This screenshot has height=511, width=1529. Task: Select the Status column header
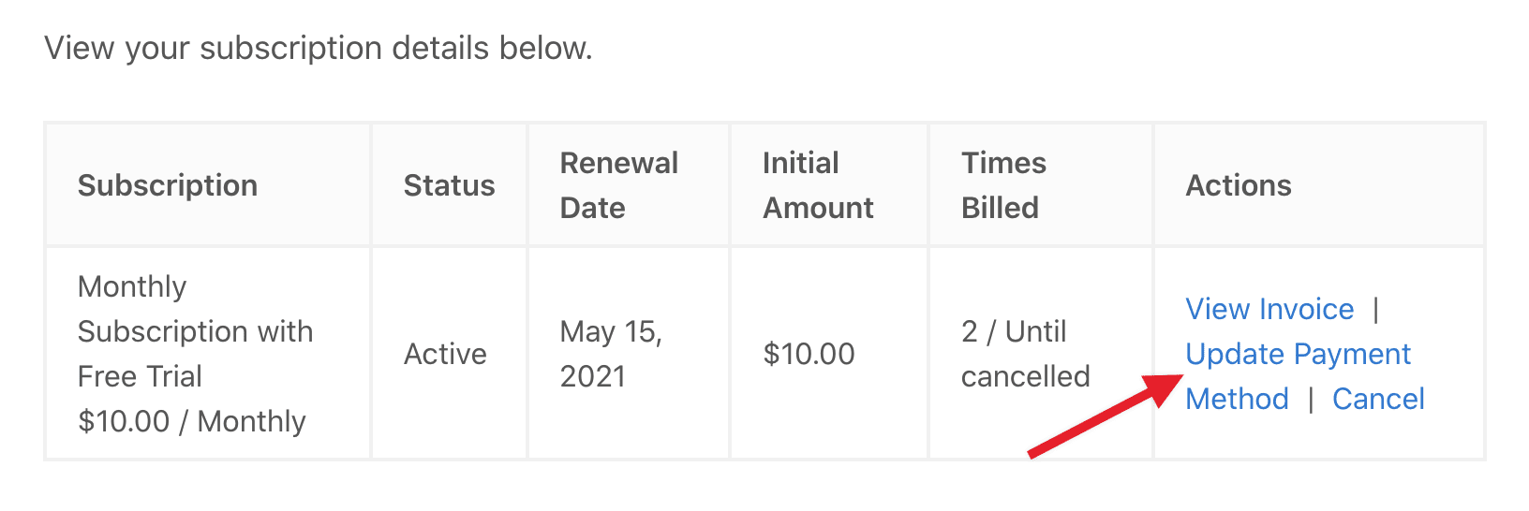[x=449, y=185]
